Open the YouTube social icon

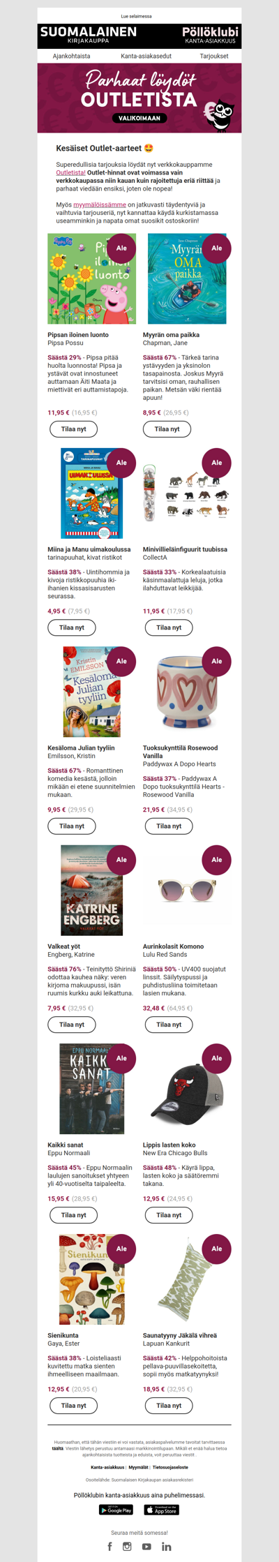146,1546
